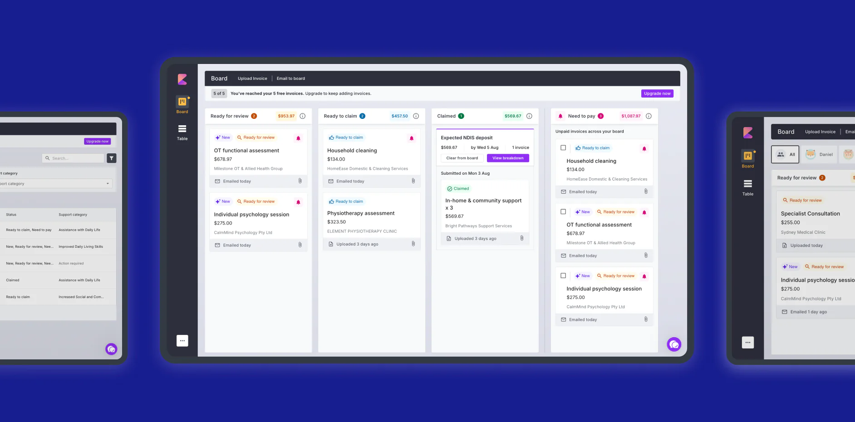Click the 5 of 5 invoice counter badge
The image size is (855, 422).
[x=219, y=93]
